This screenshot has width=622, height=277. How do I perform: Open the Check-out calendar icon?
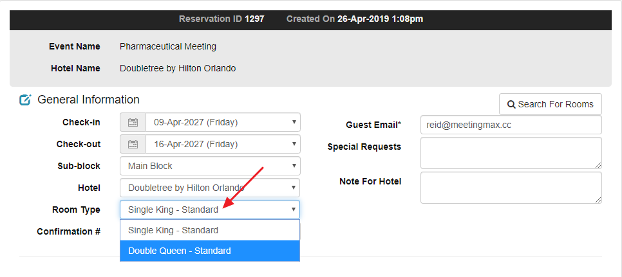133,144
